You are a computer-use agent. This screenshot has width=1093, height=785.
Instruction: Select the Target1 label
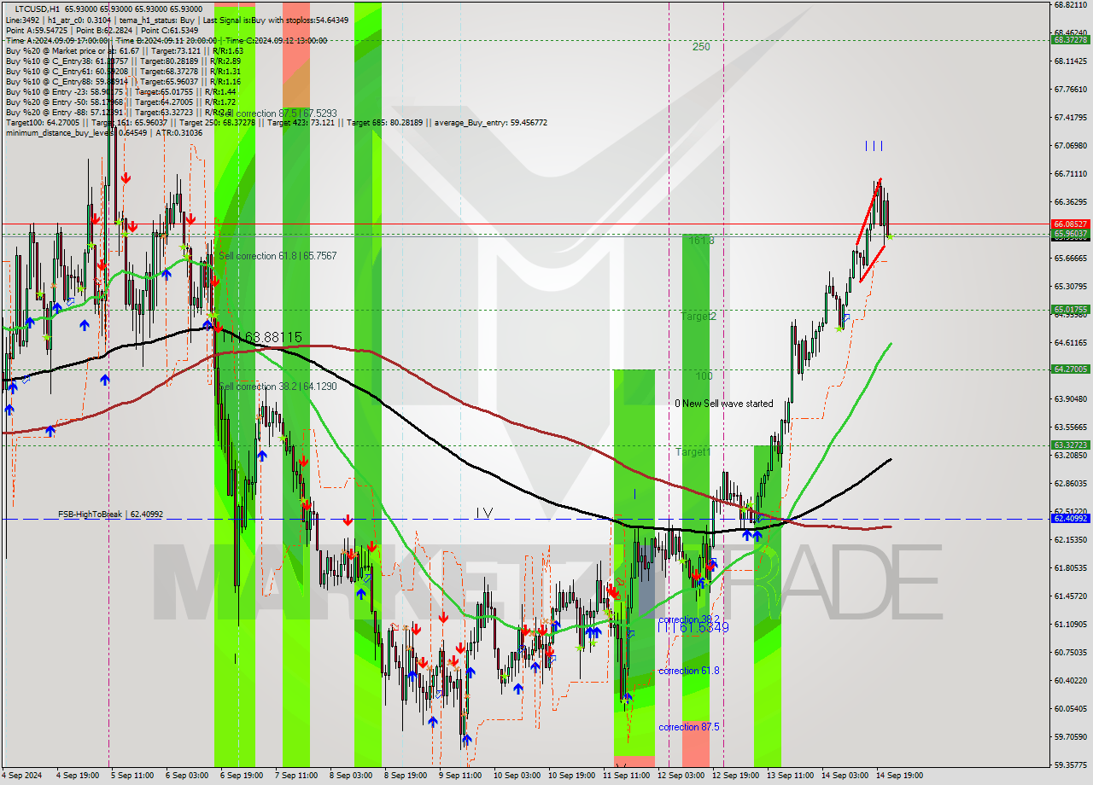(693, 452)
